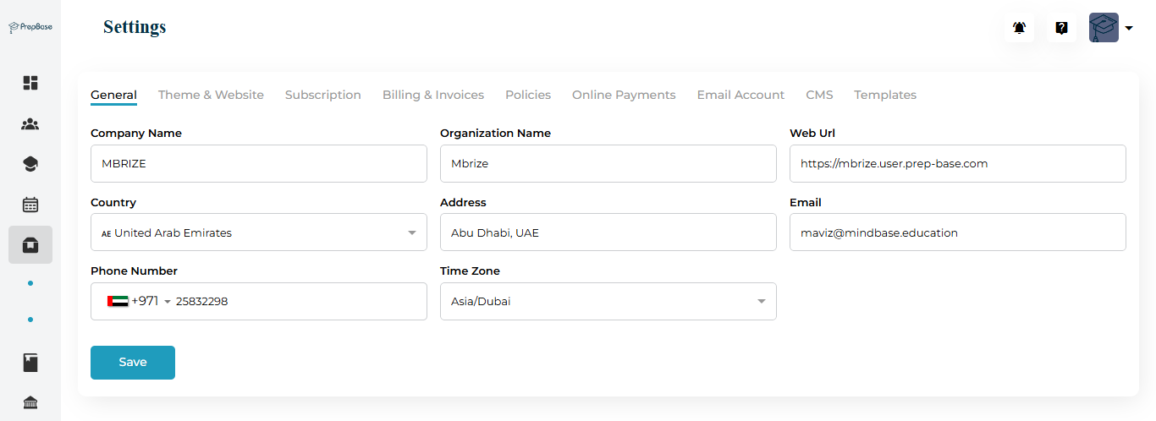1156x421 pixels.
Task: Click the PrepBase logo
Action: tap(30, 27)
